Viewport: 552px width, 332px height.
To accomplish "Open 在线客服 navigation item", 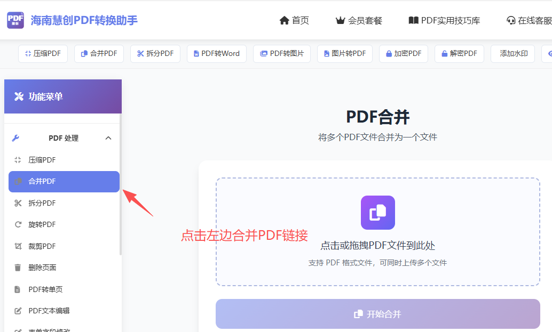I will coord(535,20).
